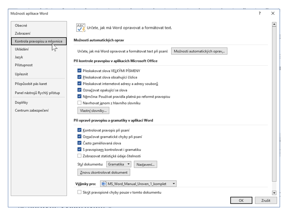Screen dimensions: 286x213
Task: Disable Kontrolovat pravopis při psaní
Action: (x=79, y=130)
